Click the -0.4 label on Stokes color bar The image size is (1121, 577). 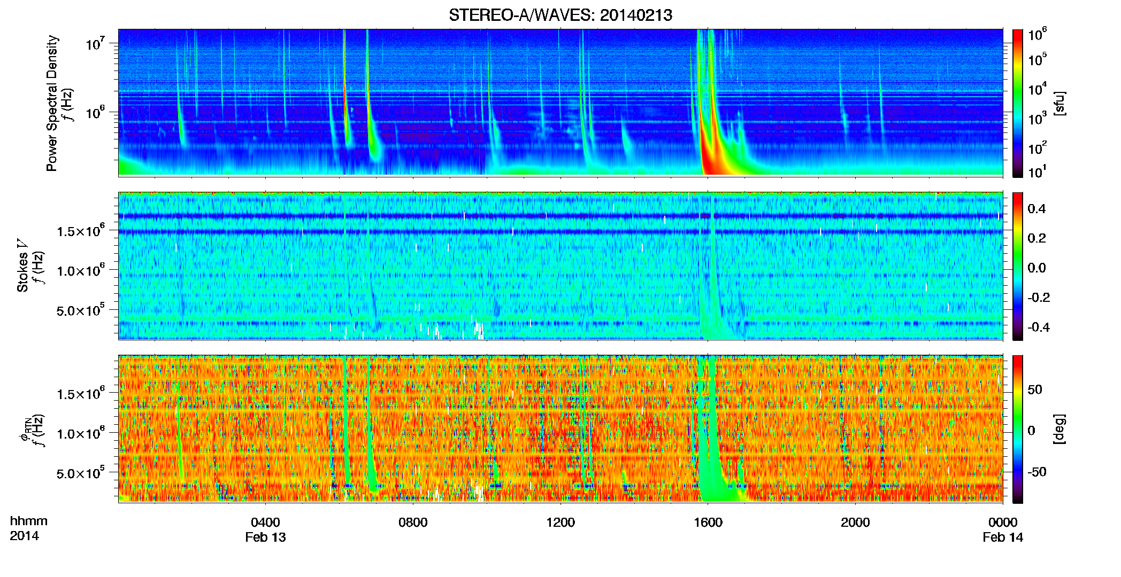pos(1039,327)
